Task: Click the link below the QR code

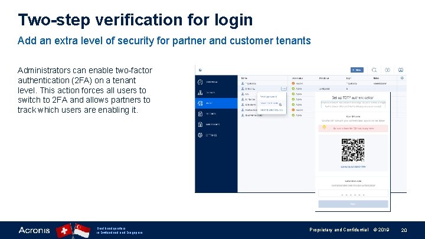Action: pos(353,167)
